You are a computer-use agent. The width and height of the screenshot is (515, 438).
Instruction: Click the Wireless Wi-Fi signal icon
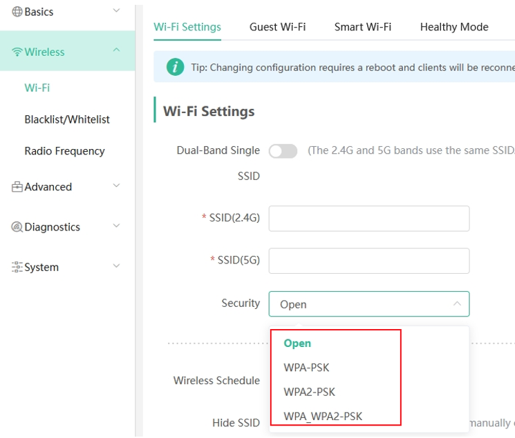[17, 52]
